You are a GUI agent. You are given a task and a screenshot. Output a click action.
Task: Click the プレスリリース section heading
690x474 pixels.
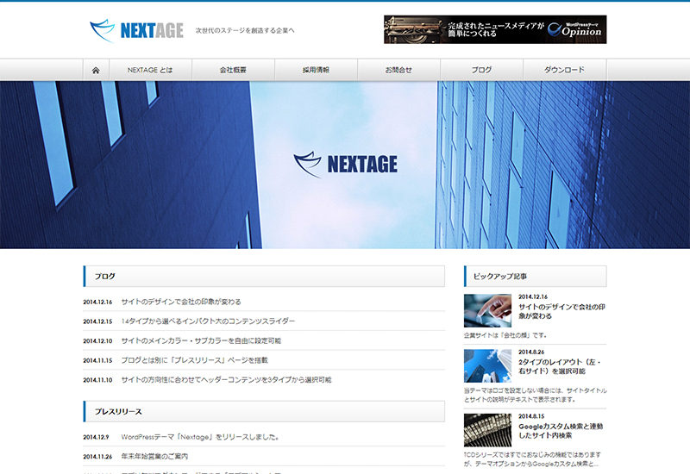[x=264, y=412]
